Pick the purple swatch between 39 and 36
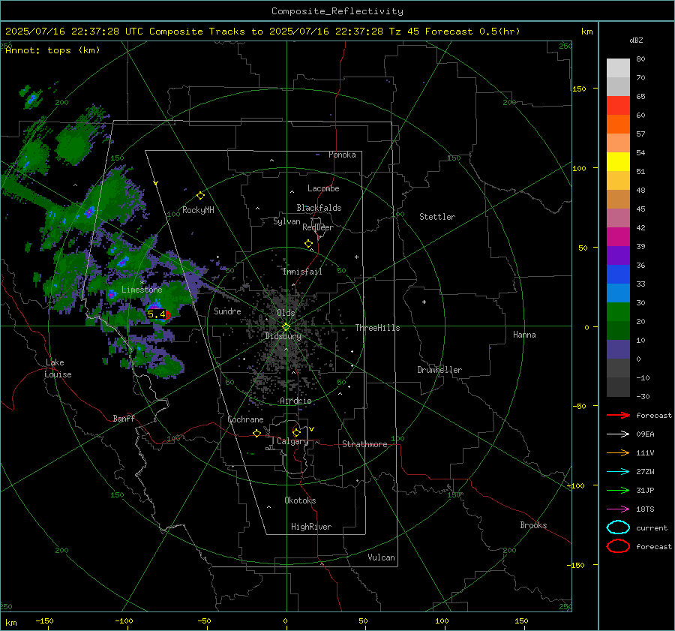 [618, 256]
